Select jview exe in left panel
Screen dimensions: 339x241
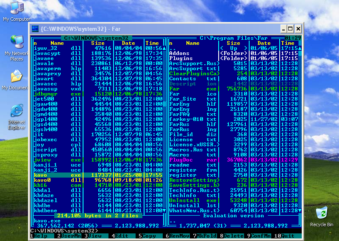tap(98, 160)
